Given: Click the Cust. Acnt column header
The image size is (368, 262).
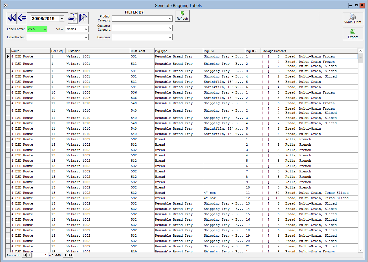Looking at the screenshot, I should [142, 51].
